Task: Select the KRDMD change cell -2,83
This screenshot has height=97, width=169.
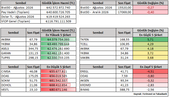Action: pyautogui.click(x=150, y=85)
